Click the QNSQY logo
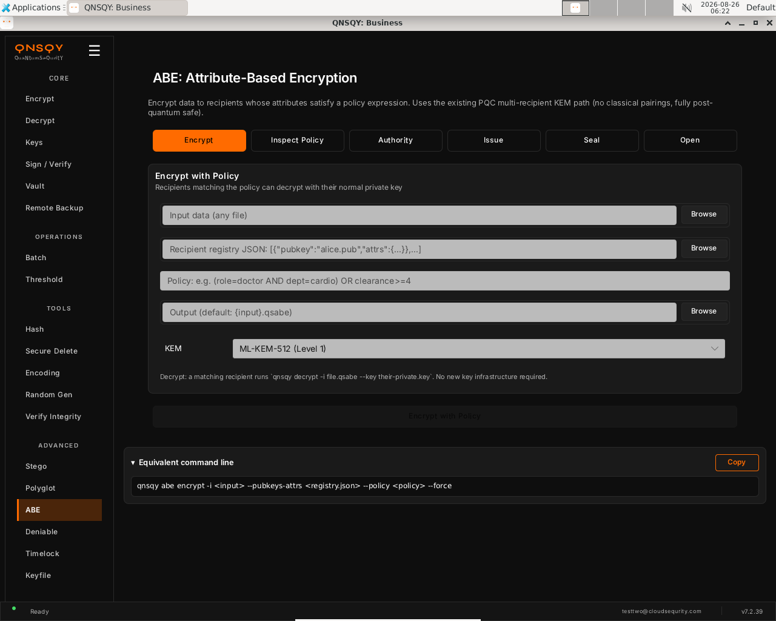776x621 pixels. [39, 52]
